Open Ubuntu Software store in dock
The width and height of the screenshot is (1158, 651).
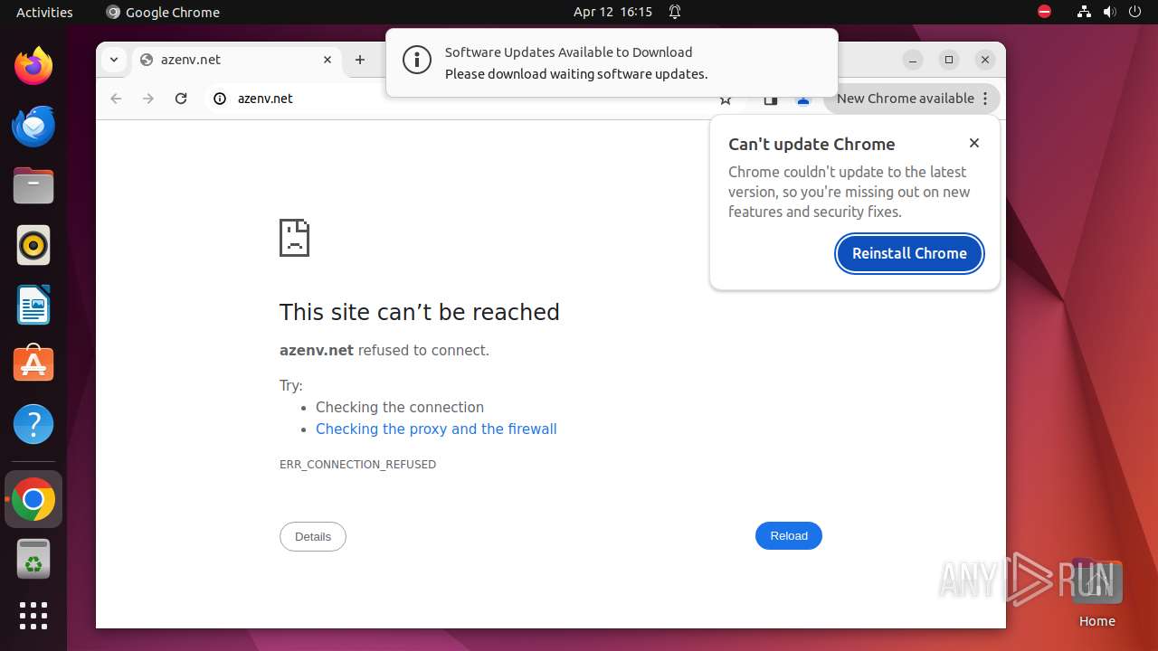tap(33, 364)
